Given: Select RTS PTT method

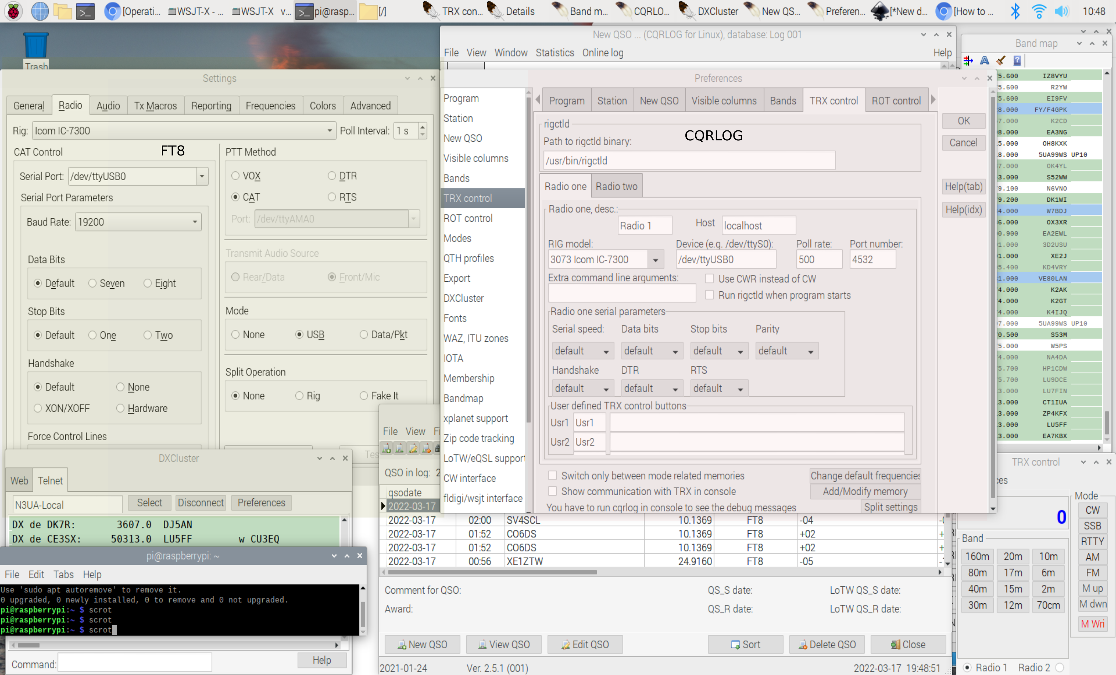Looking at the screenshot, I should pyautogui.click(x=342, y=197).
